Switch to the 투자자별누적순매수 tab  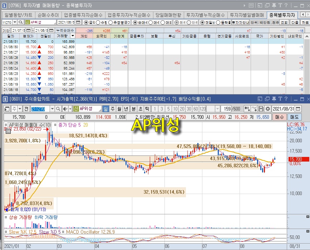206,15
